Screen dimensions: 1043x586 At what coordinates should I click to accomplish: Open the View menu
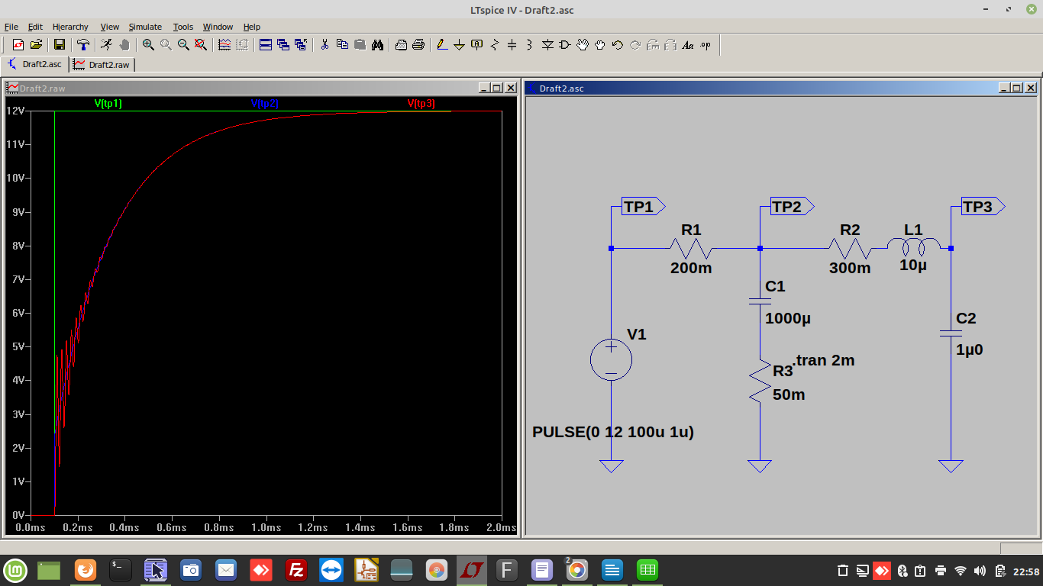click(x=109, y=27)
